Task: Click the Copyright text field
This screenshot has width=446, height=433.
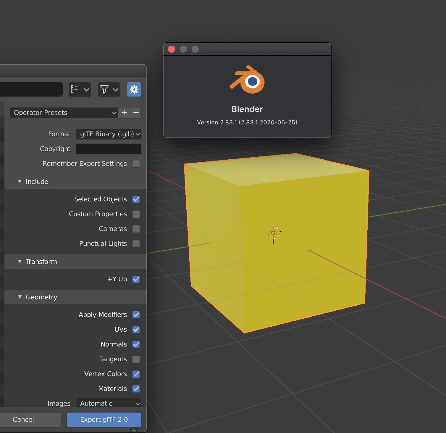Action: tap(109, 149)
